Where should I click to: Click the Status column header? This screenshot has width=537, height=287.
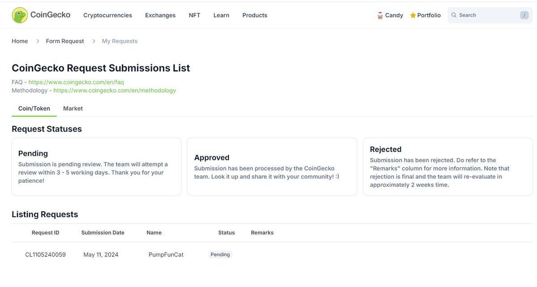[226, 233]
